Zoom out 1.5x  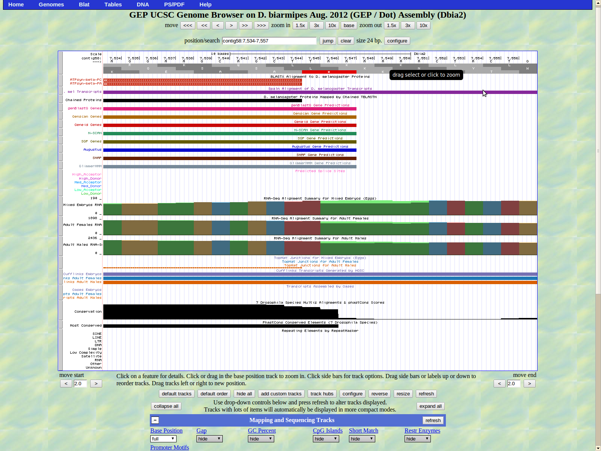[391, 26]
